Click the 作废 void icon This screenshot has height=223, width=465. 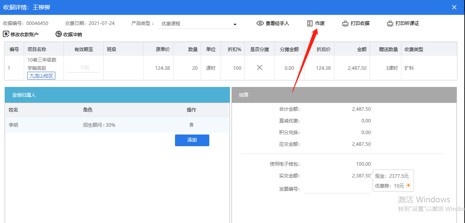point(310,23)
